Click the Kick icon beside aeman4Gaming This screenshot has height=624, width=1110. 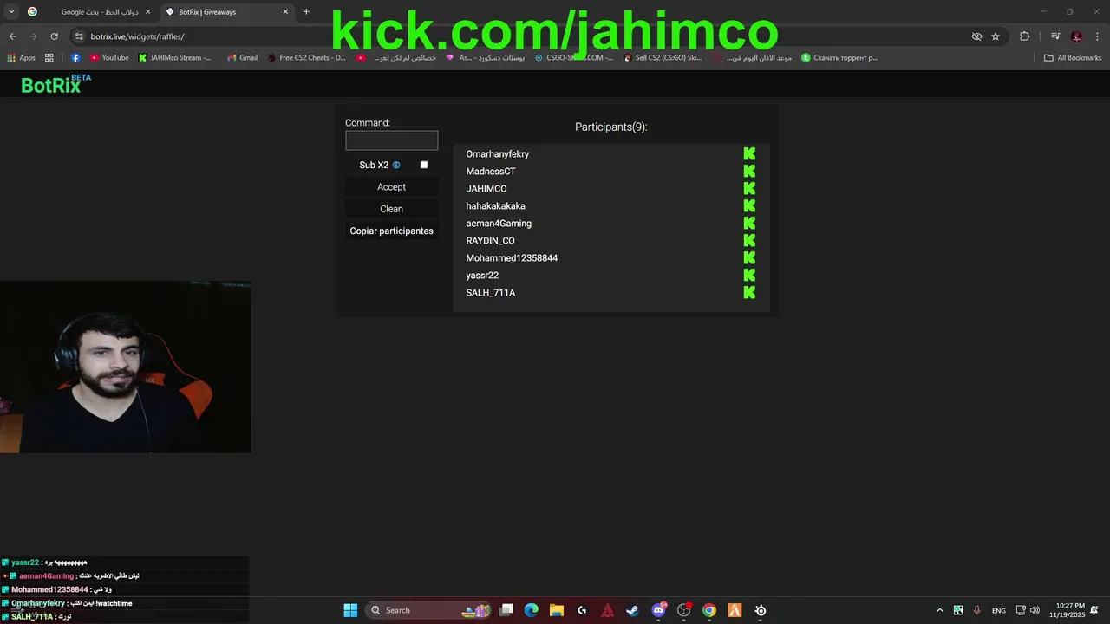tap(749, 223)
